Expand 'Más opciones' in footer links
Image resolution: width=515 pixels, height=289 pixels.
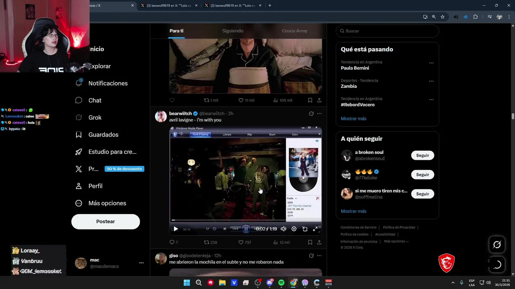[396, 241]
